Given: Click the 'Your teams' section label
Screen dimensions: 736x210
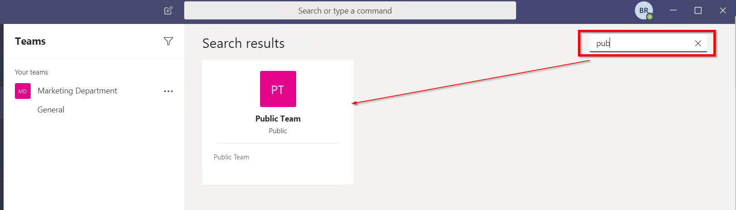Looking at the screenshot, I should tap(31, 72).
